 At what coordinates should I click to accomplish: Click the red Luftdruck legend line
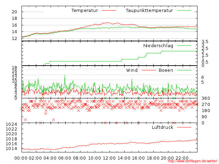pyautogui.click(x=184, y=127)
